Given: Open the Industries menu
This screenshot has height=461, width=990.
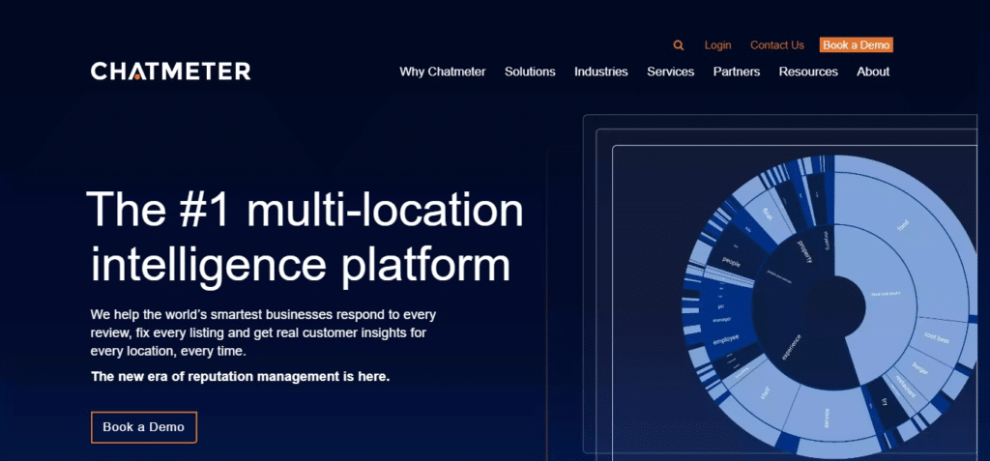Looking at the screenshot, I should (x=601, y=72).
